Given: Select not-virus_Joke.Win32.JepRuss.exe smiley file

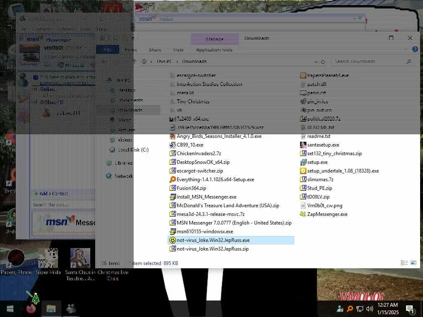Looking at the screenshot, I should 231,240.
